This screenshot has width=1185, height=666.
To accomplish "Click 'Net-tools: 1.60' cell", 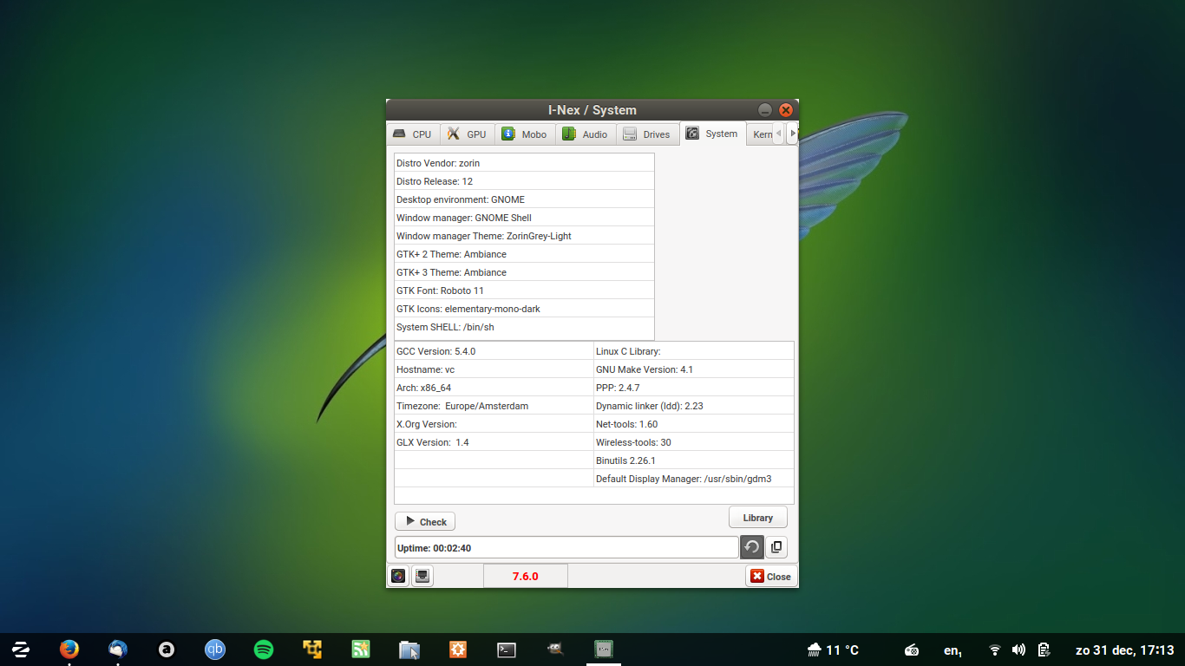I will point(693,423).
